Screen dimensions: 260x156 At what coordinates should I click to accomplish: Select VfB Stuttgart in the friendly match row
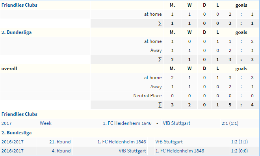(x=176, y=123)
